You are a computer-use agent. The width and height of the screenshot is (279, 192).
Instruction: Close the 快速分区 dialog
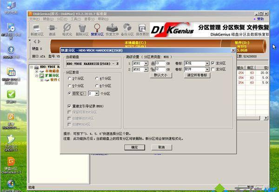pyautogui.click(x=233, y=51)
